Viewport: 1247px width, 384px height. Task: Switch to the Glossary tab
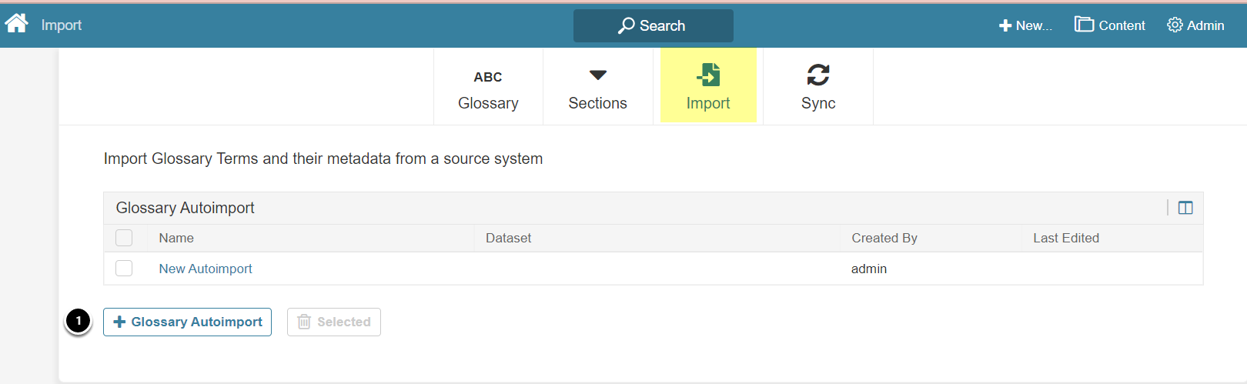point(488,103)
